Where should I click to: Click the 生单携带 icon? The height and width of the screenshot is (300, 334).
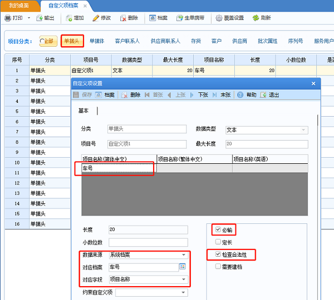[x=180, y=18]
